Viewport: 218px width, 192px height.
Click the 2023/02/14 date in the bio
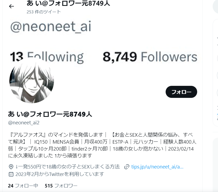coord(181,149)
